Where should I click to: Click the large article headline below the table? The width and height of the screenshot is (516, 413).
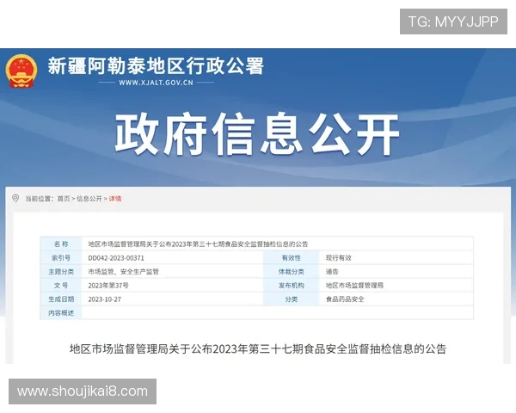coord(258,348)
